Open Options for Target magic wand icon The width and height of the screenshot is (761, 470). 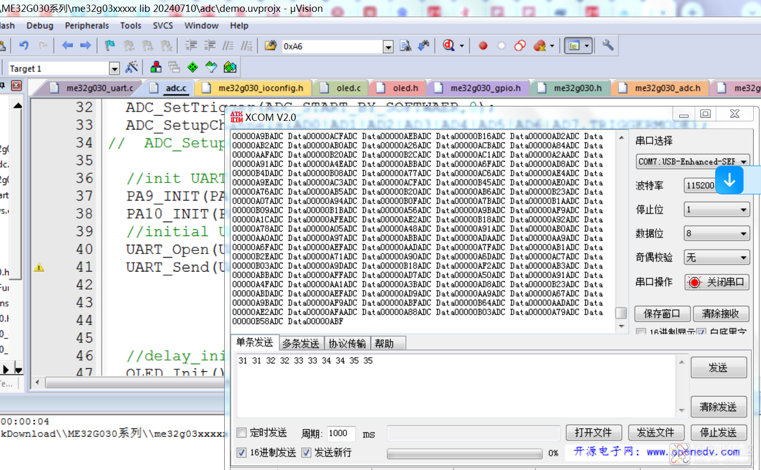pos(132,67)
